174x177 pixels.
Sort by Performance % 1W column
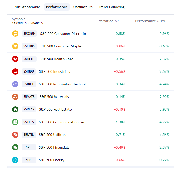pos(150,21)
